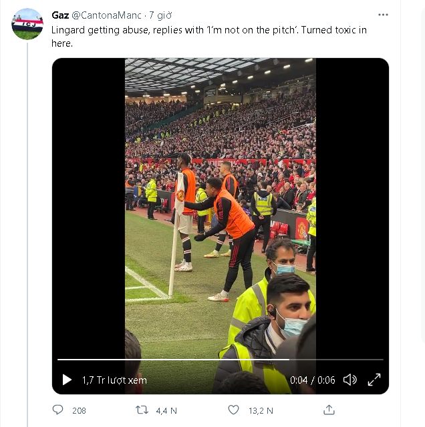Click the 4,4 N retweet count
This screenshot has width=425, height=427.
pyautogui.click(x=166, y=410)
